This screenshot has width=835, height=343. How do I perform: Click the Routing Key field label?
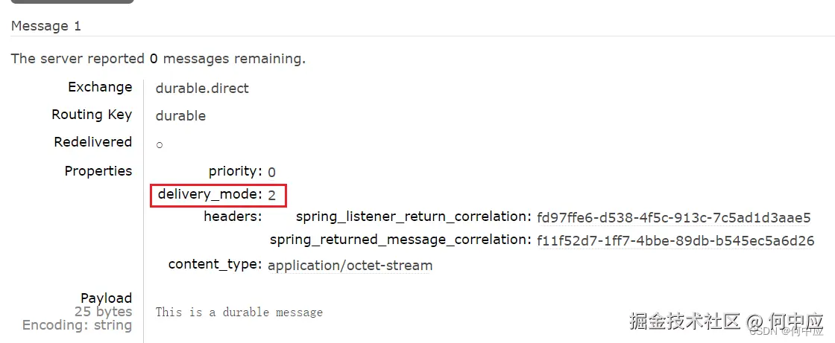pos(92,115)
